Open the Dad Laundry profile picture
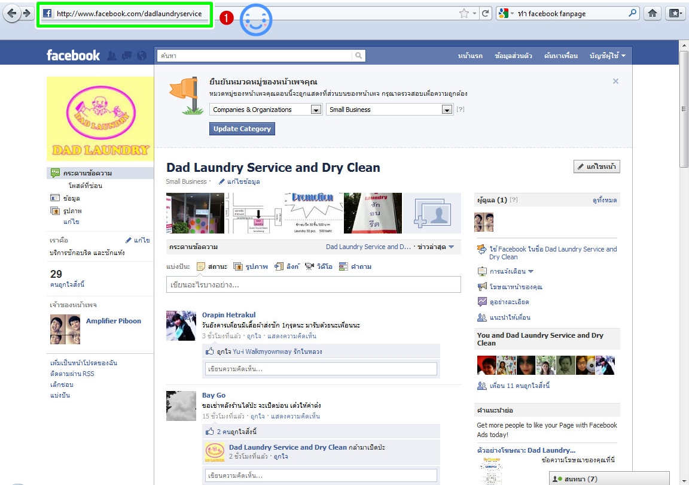Viewport: 689px width, 485px height. click(x=100, y=119)
